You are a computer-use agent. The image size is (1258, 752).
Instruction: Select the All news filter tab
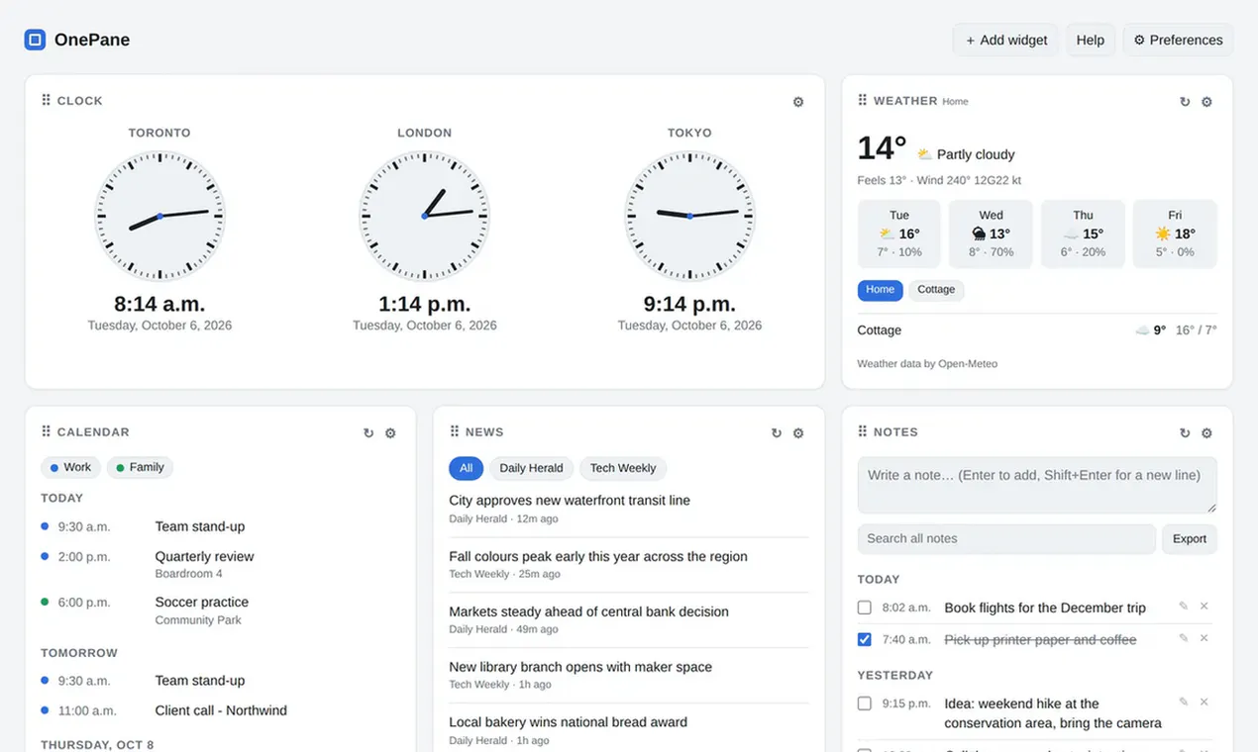[x=466, y=468]
